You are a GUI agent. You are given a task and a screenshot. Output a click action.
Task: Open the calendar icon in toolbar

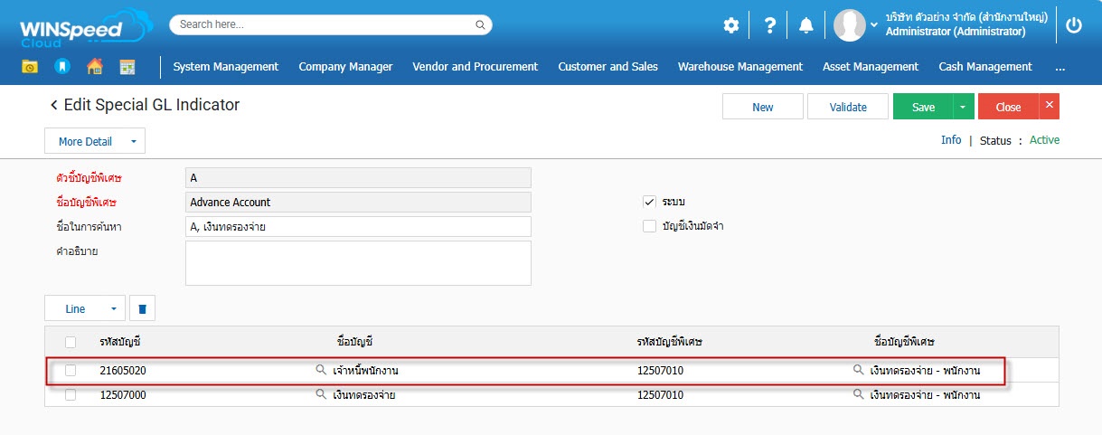[127, 66]
